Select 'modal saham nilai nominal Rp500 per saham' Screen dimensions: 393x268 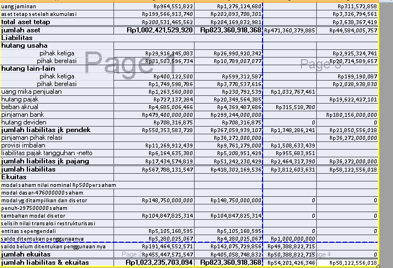(x=59, y=185)
